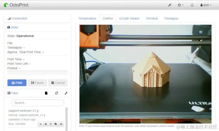Open OctoPrint settings wrench in navbar
This screenshot has height=131, width=219.
click(170, 5)
